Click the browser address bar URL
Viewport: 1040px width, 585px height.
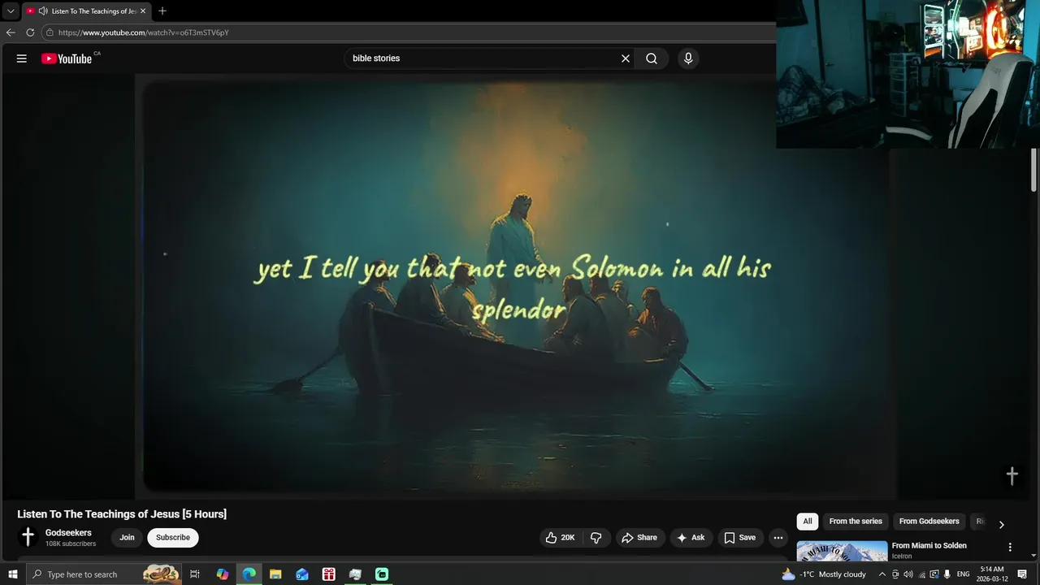(x=143, y=32)
